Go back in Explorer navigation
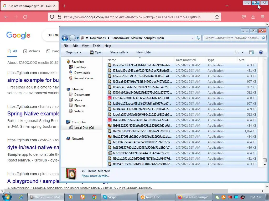 [x=65, y=38]
